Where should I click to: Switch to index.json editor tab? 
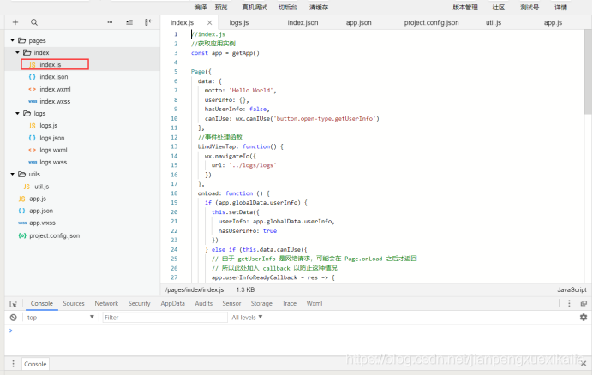pyautogui.click(x=302, y=22)
